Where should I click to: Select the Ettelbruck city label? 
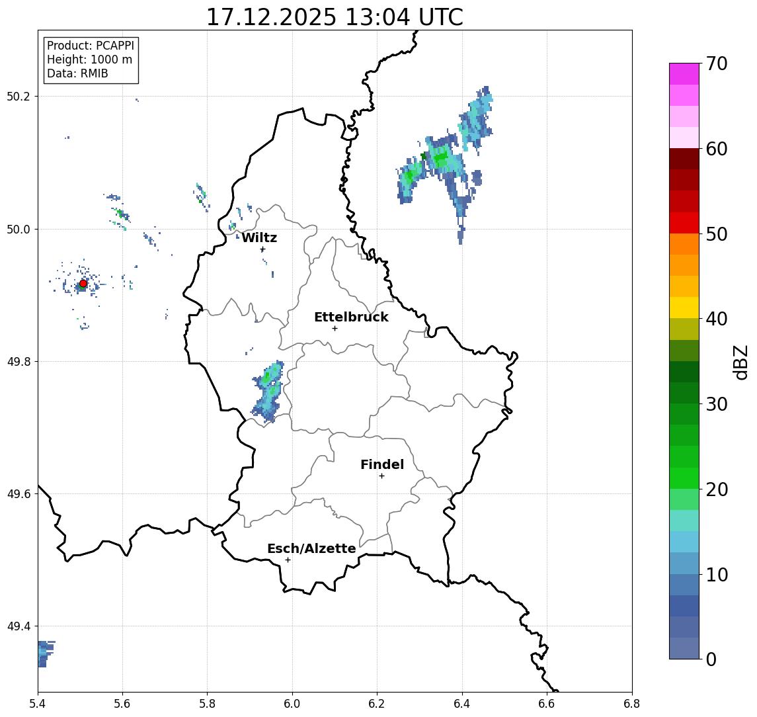click(x=351, y=317)
